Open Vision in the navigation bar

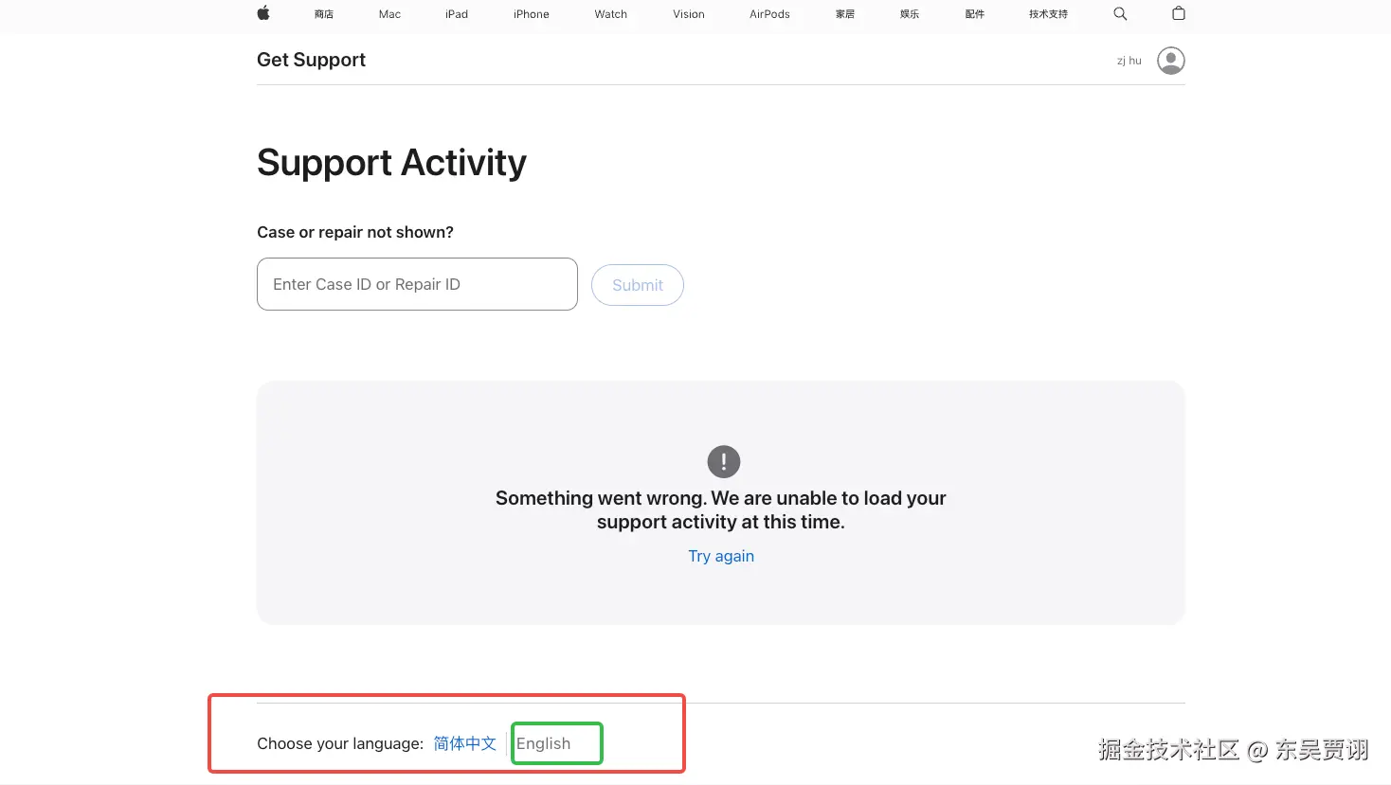click(x=689, y=14)
